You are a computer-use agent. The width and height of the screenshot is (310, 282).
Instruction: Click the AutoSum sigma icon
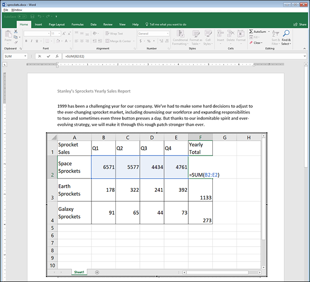pos(251,31)
